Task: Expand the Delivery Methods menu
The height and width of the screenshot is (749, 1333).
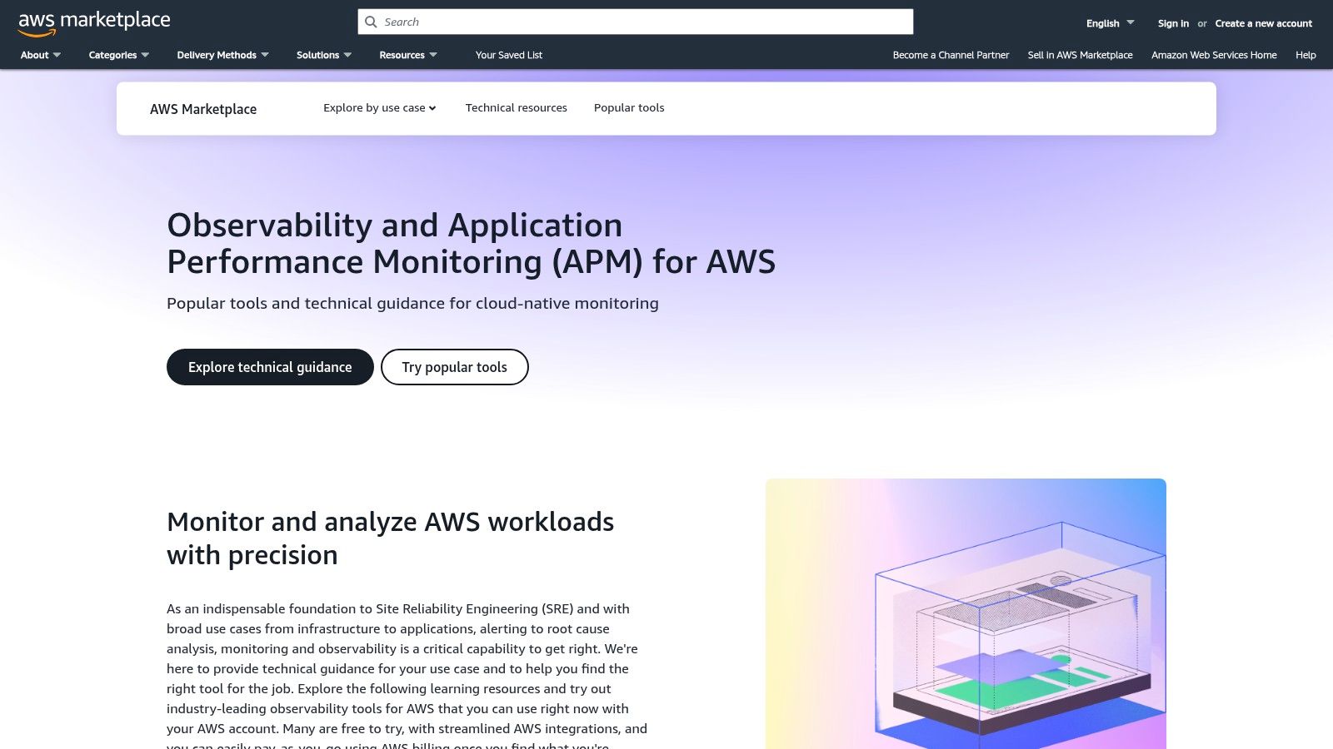Action: click(222, 55)
